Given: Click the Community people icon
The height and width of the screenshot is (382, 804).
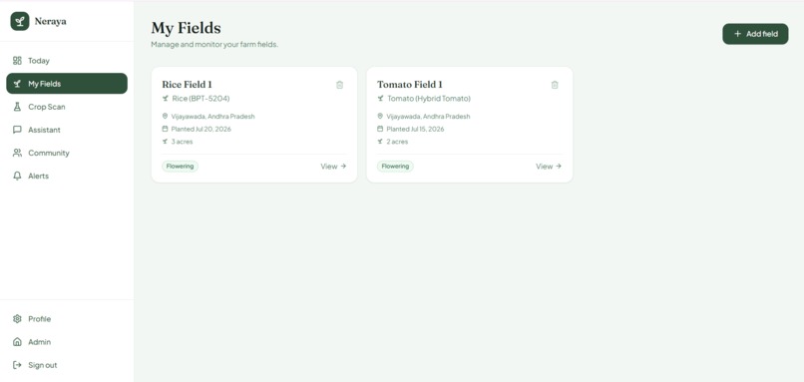Looking at the screenshot, I should pos(17,153).
